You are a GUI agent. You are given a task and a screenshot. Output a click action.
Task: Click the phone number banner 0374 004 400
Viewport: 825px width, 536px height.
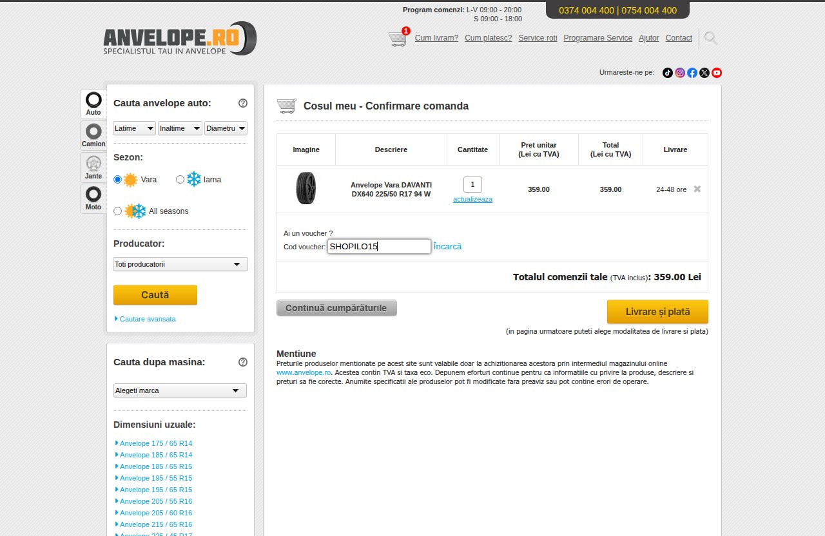pos(617,10)
